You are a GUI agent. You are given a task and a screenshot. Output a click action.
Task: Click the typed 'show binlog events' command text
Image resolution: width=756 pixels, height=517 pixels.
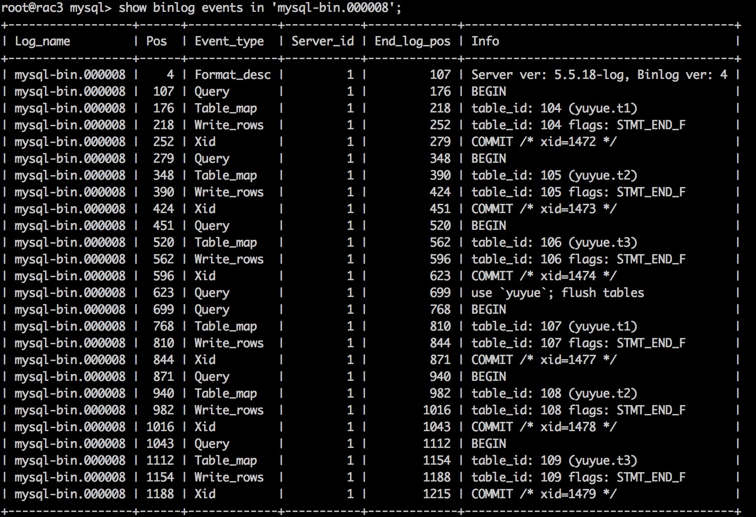(259, 8)
